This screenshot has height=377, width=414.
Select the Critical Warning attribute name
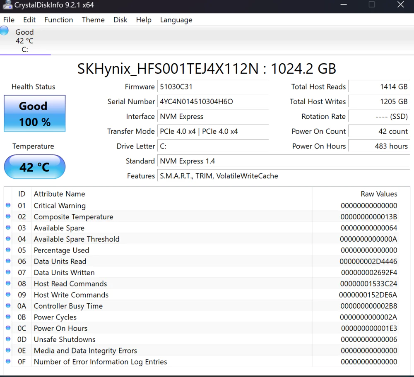60,206
